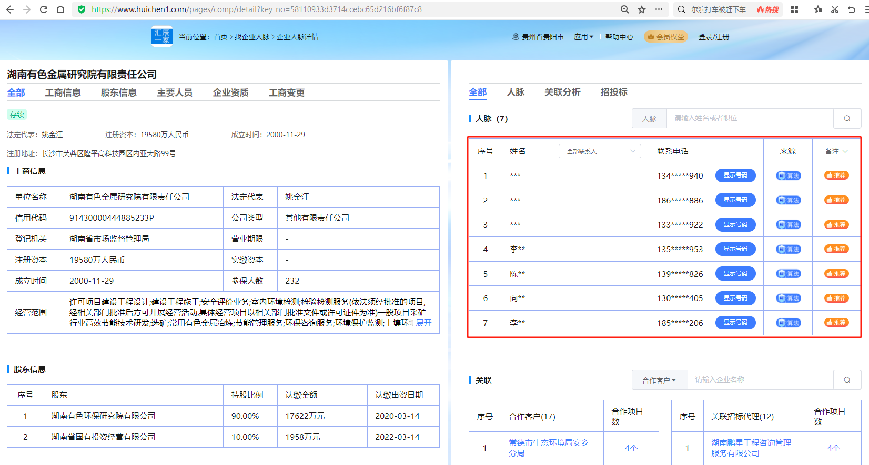Image resolution: width=869 pixels, height=465 pixels.
Task: Click 推荐 badge for 向** row
Action: [836, 298]
